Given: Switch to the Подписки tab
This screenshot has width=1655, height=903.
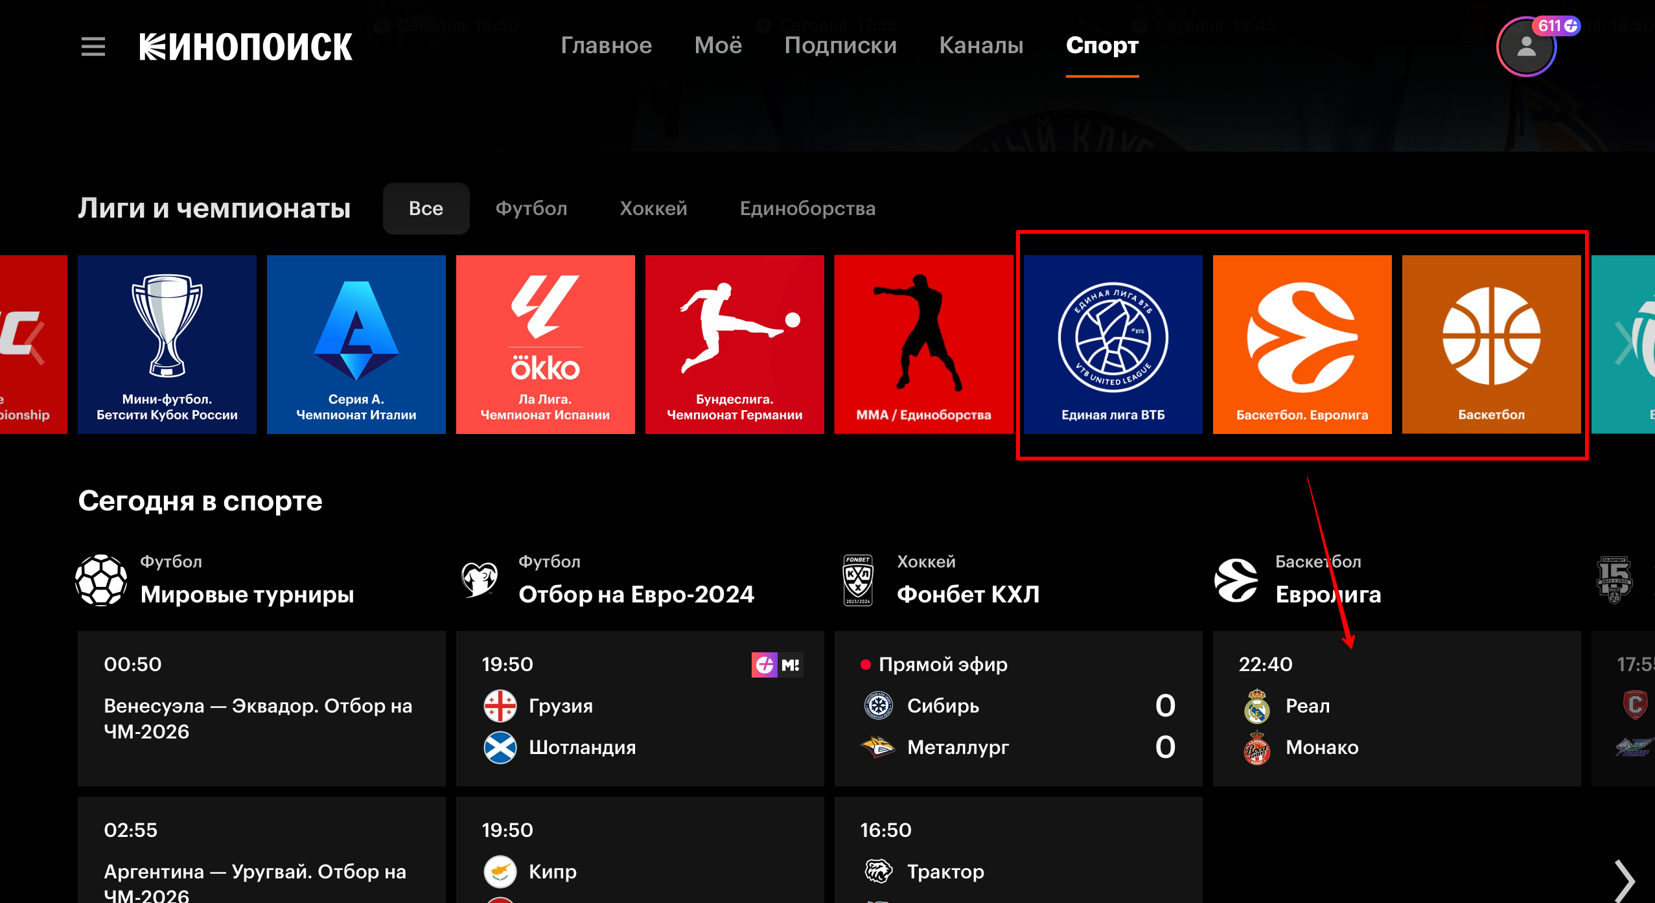Looking at the screenshot, I should tap(840, 45).
